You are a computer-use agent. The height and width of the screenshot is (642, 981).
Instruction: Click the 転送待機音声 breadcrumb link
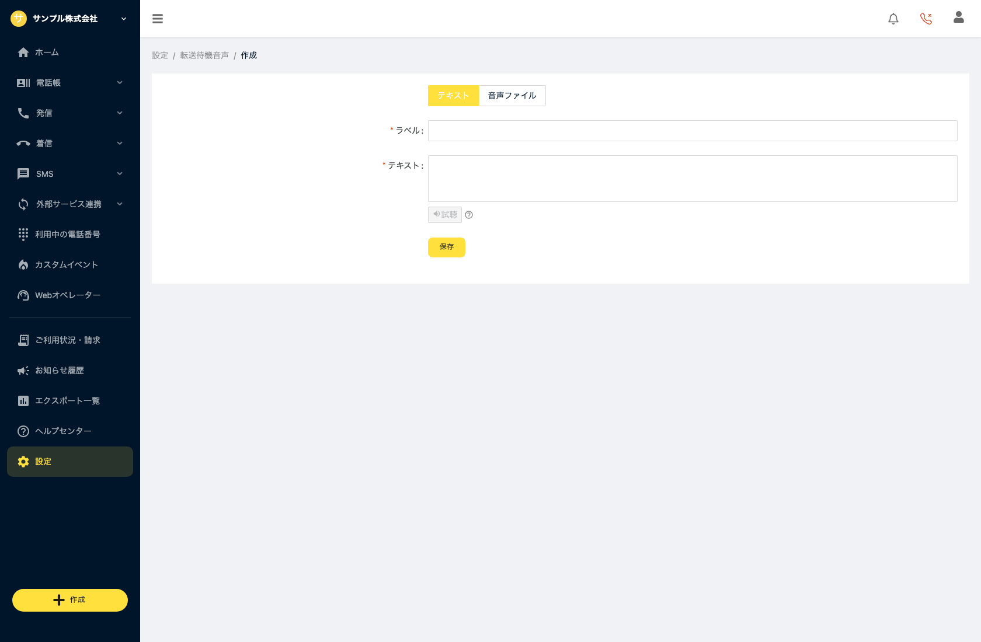coord(204,55)
